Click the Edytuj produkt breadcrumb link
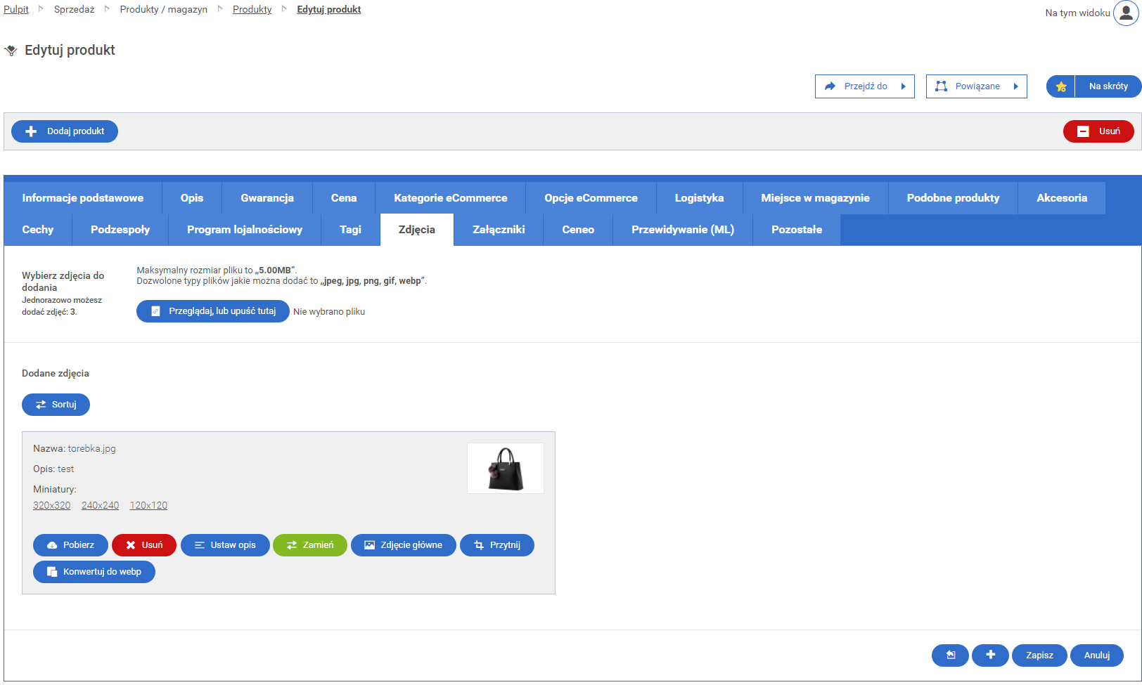The image size is (1142, 685). [329, 9]
